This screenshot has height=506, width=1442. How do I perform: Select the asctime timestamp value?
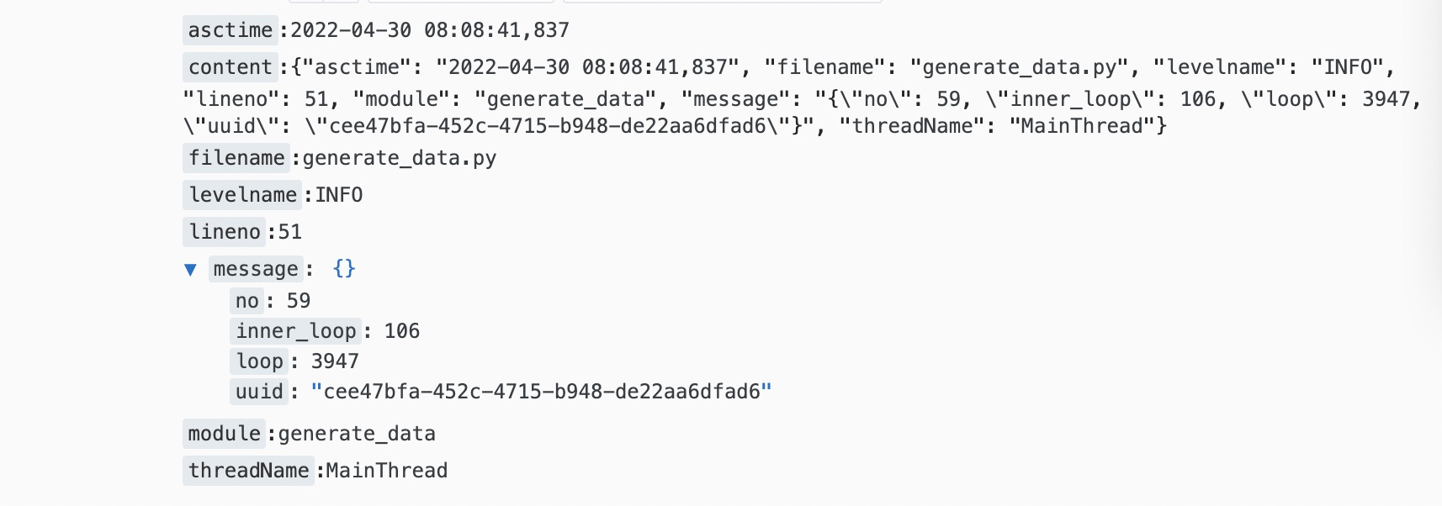[430, 30]
